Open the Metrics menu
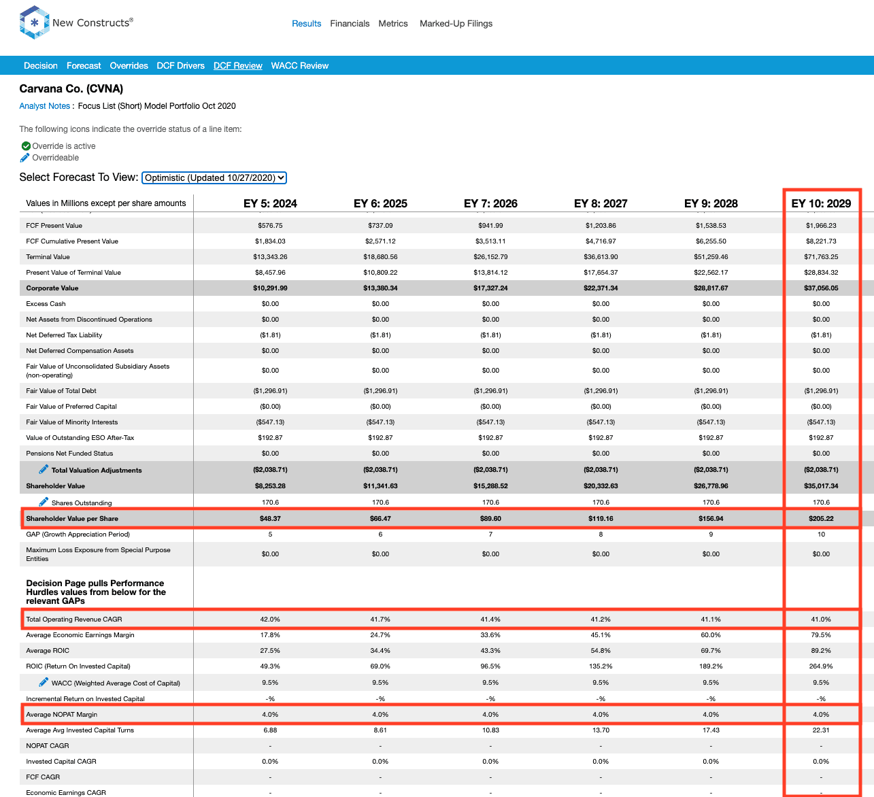Screen dimensions: 874x797 [393, 23]
